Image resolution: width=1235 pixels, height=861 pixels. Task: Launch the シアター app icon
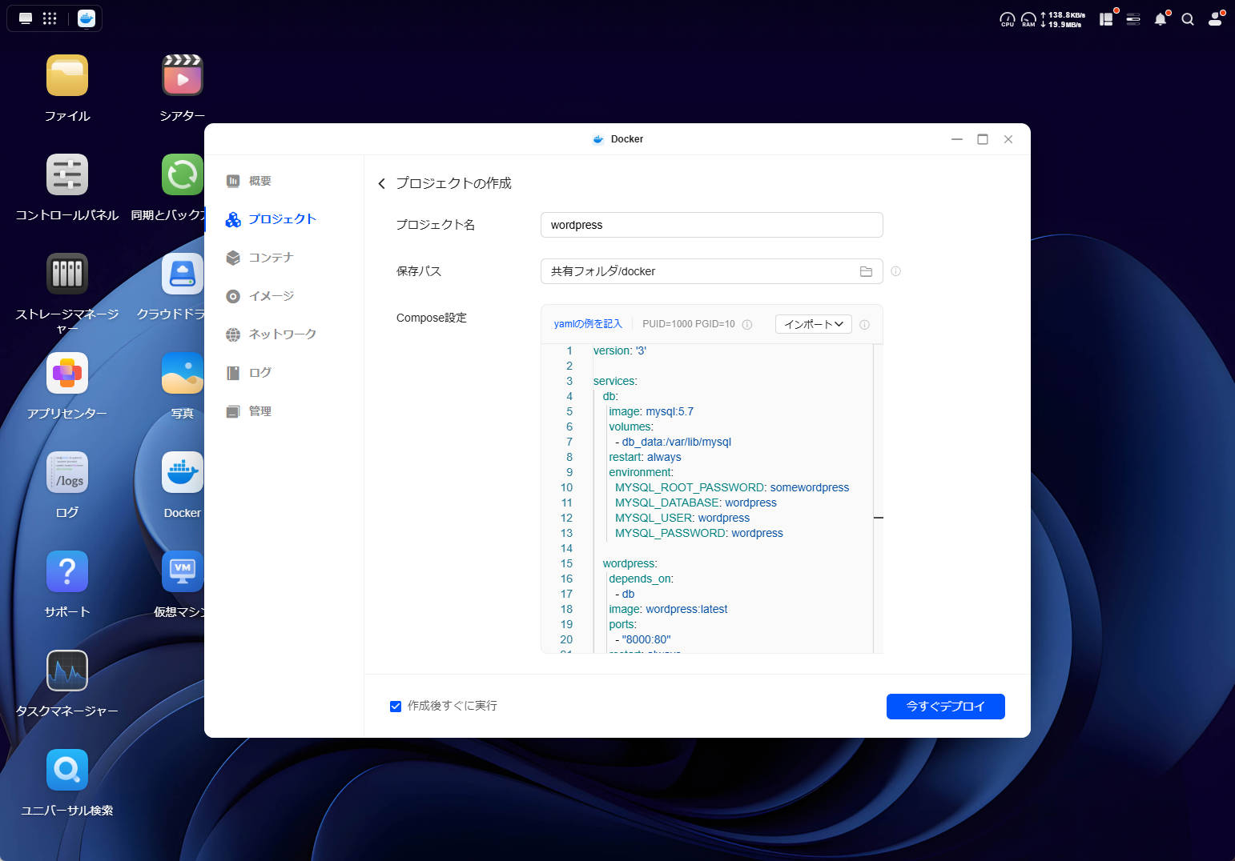(x=183, y=76)
